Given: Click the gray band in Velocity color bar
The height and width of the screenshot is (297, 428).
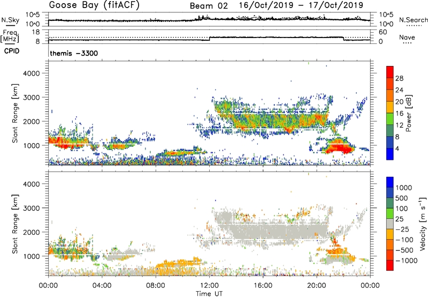Looking at the screenshot, I should pos(390,224).
